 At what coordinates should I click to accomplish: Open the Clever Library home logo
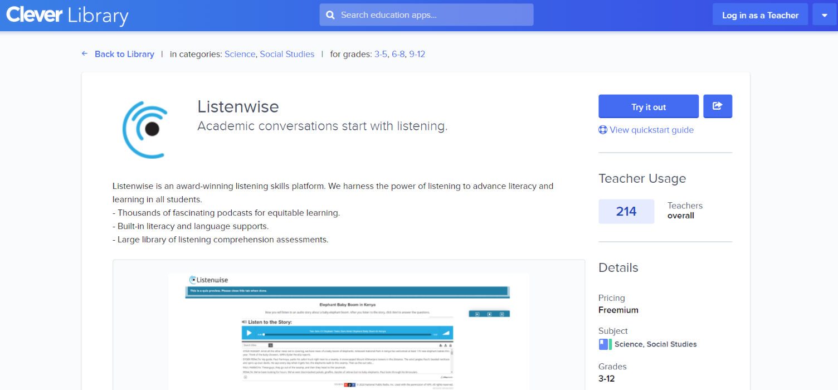click(x=67, y=15)
